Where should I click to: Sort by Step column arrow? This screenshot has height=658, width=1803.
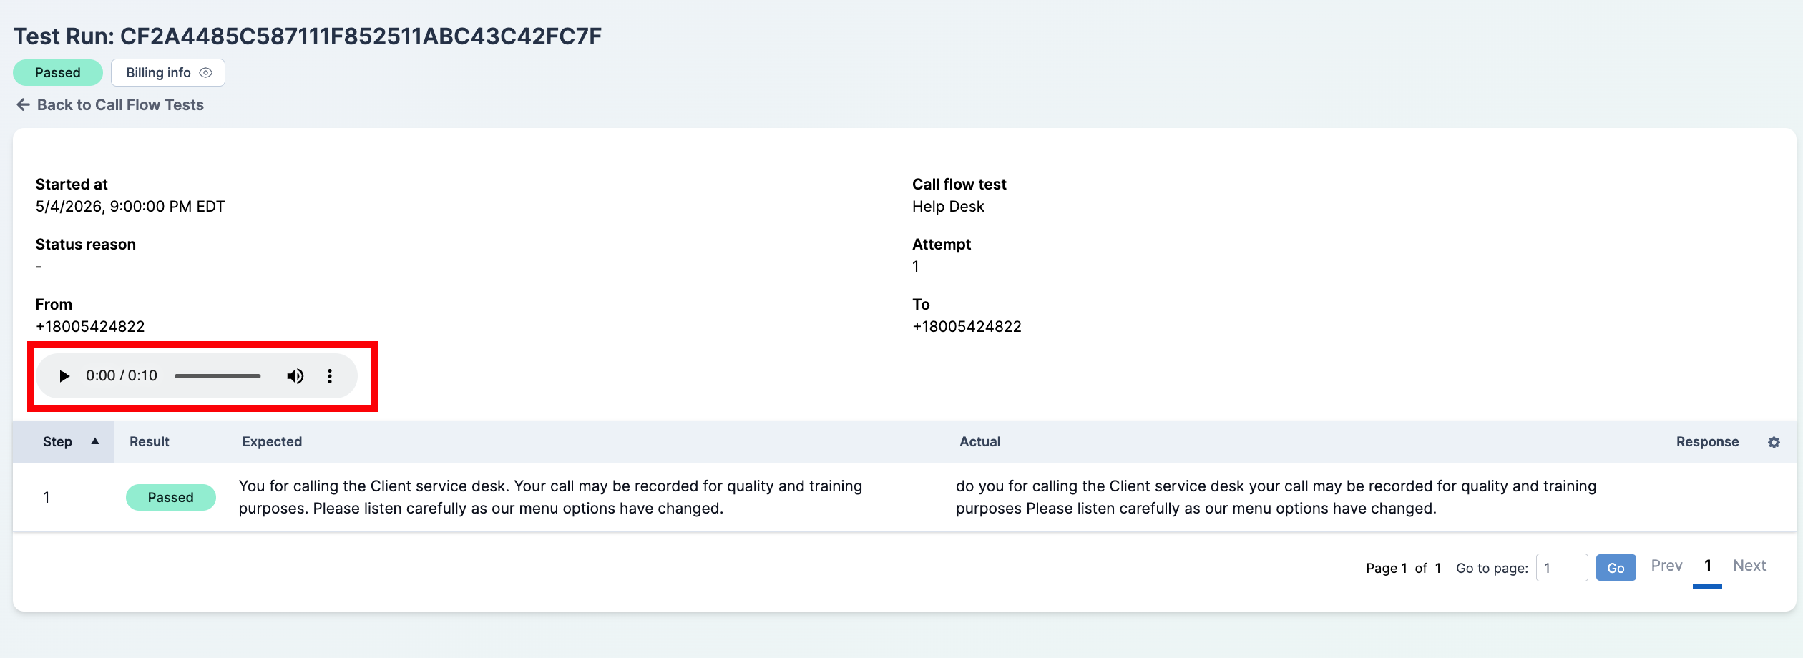click(x=94, y=441)
